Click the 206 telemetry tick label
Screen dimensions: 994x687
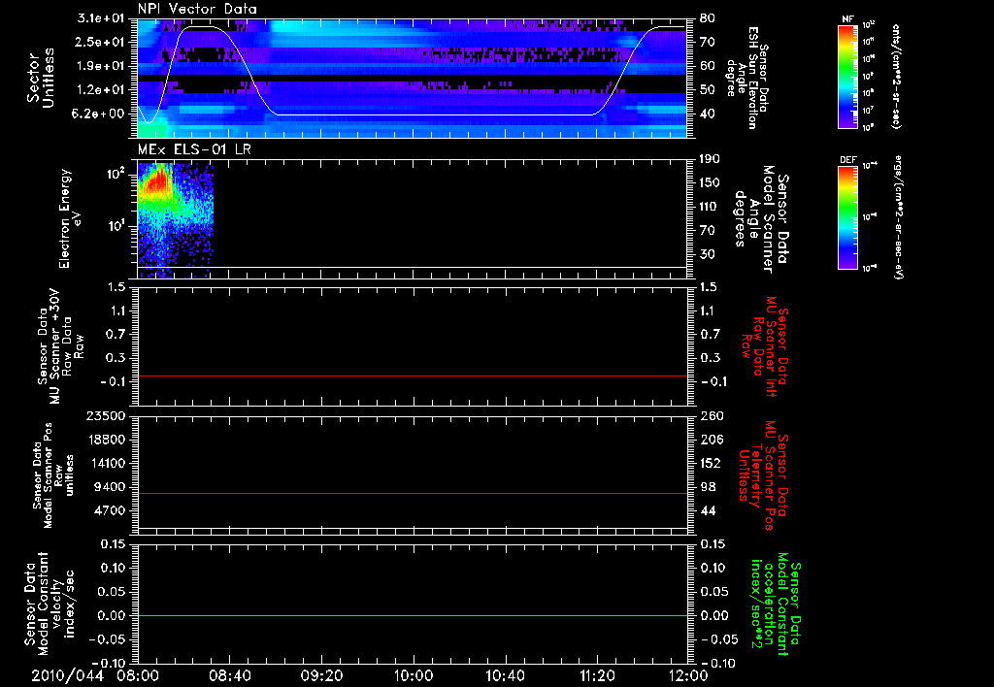click(711, 440)
